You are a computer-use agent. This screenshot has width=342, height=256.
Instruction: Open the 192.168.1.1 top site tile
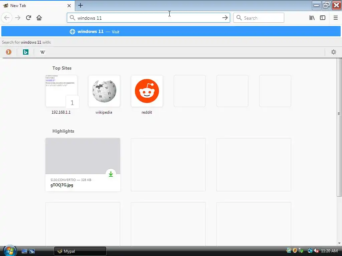(61, 91)
